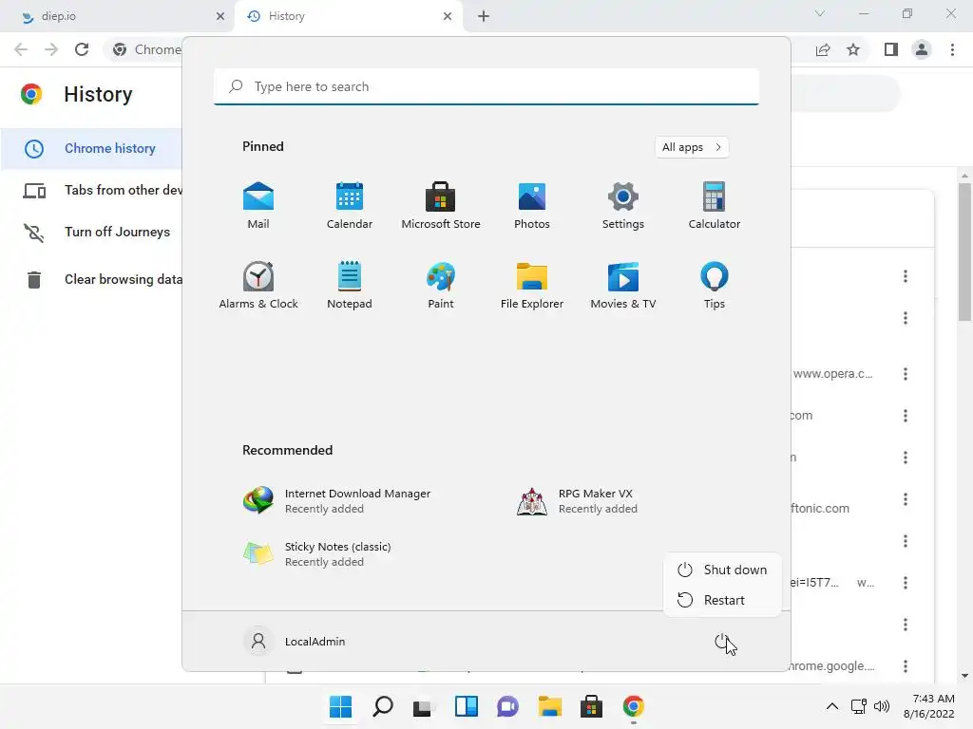Close the diep.io tab
The height and width of the screenshot is (729, 973).
(x=219, y=16)
